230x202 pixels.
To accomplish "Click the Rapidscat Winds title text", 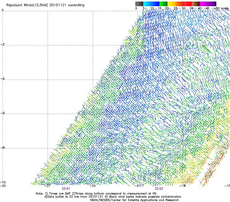I will coord(45,5).
